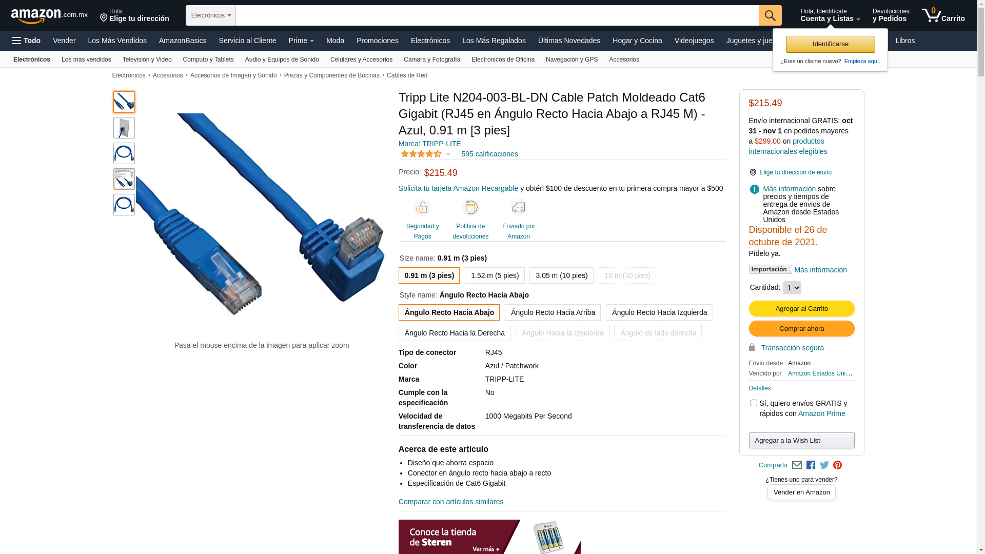Open the Cantidad quantity dropdown
The width and height of the screenshot is (985, 554).
pyautogui.click(x=792, y=288)
